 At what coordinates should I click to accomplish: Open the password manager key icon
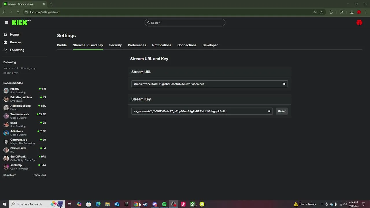(x=315, y=12)
